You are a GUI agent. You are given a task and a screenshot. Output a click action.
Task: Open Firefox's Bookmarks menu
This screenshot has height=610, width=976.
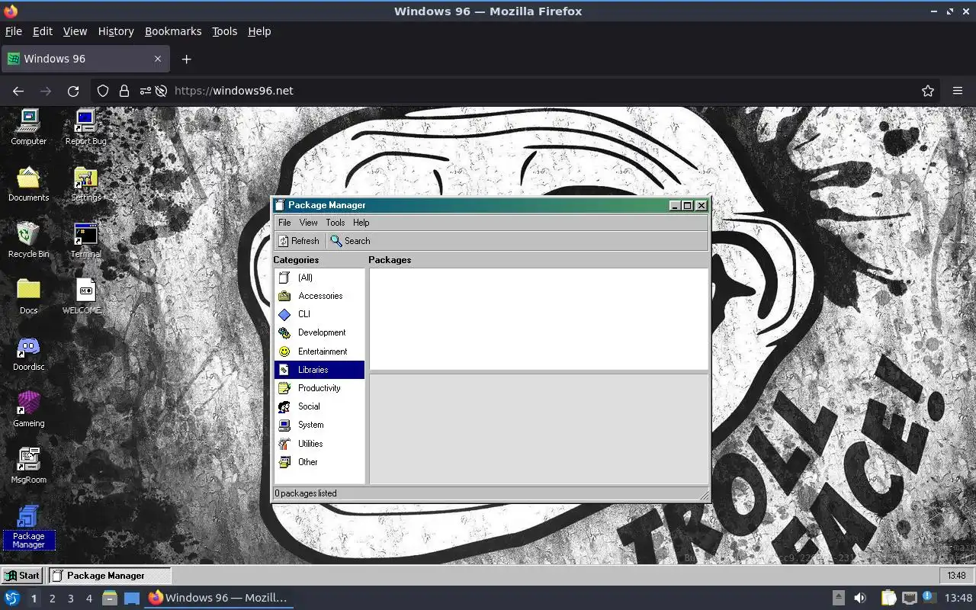coord(173,31)
